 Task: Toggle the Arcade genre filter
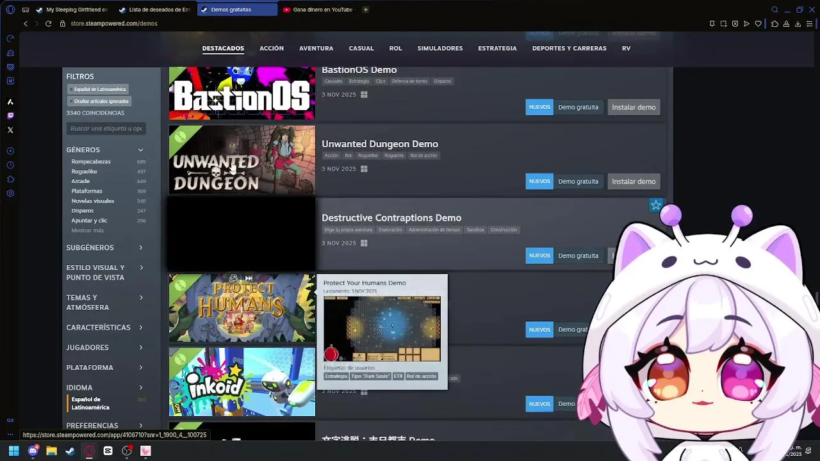click(81, 181)
